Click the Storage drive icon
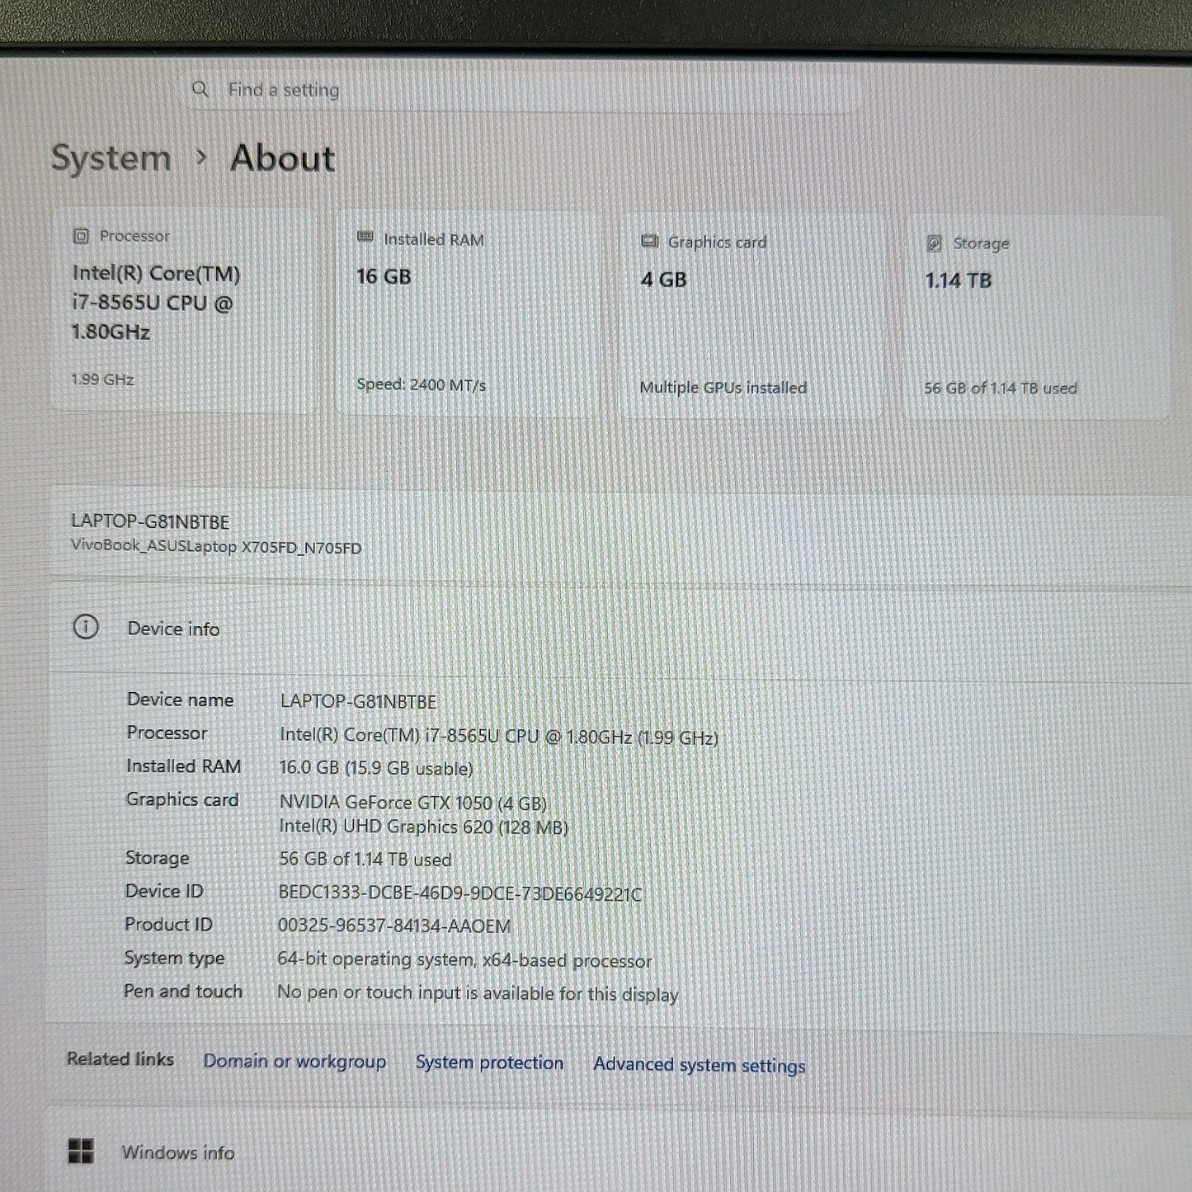 pos(934,243)
